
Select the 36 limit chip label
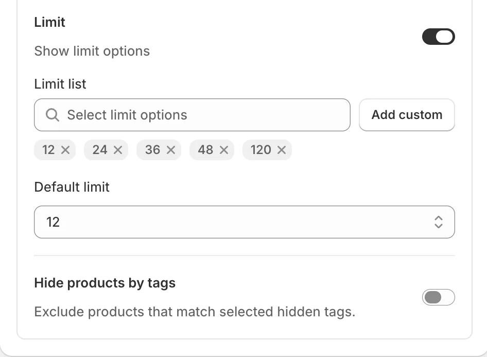coord(152,150)
